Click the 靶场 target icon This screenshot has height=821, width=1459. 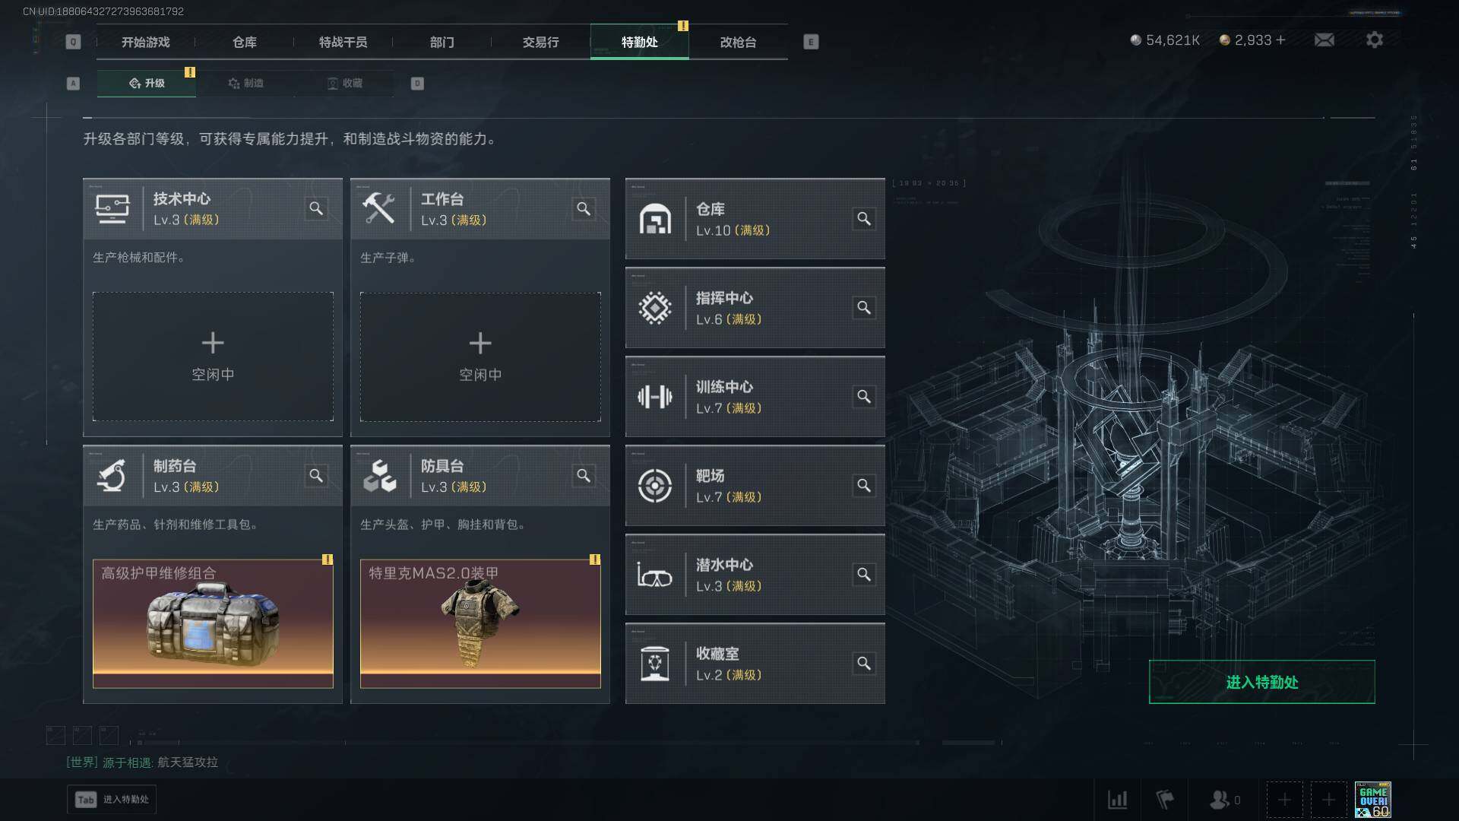(654, 486)
